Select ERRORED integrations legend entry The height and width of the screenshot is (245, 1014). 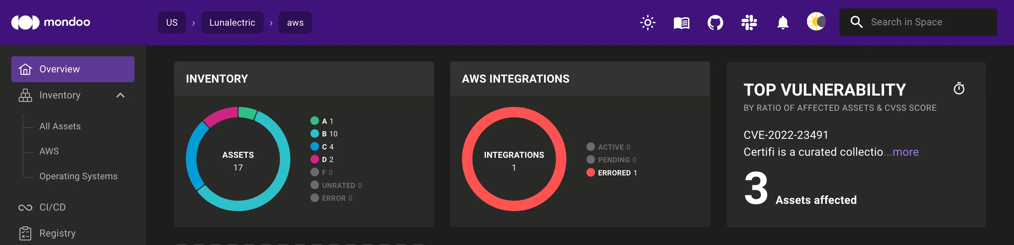coord(612,173)
